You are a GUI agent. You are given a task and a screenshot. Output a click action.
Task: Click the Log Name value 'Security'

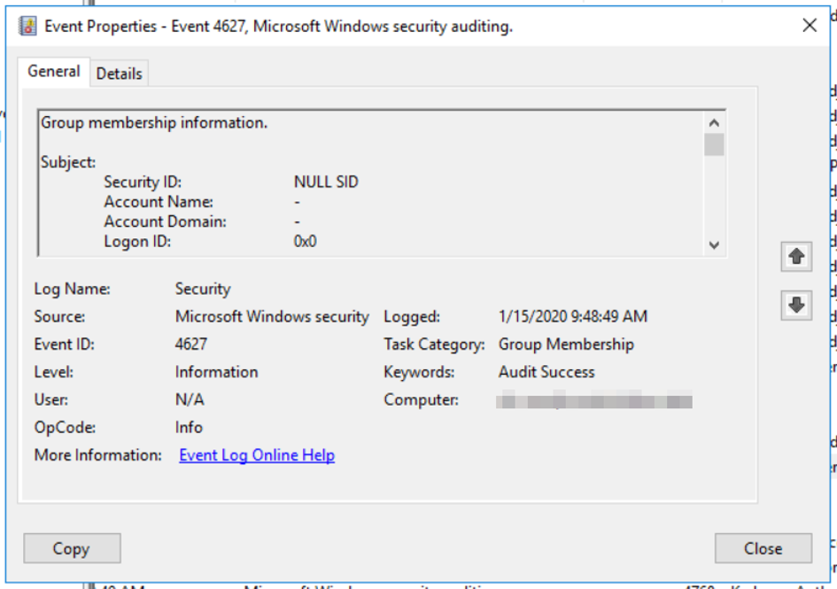pyautogui.click(x=203, y=289)
